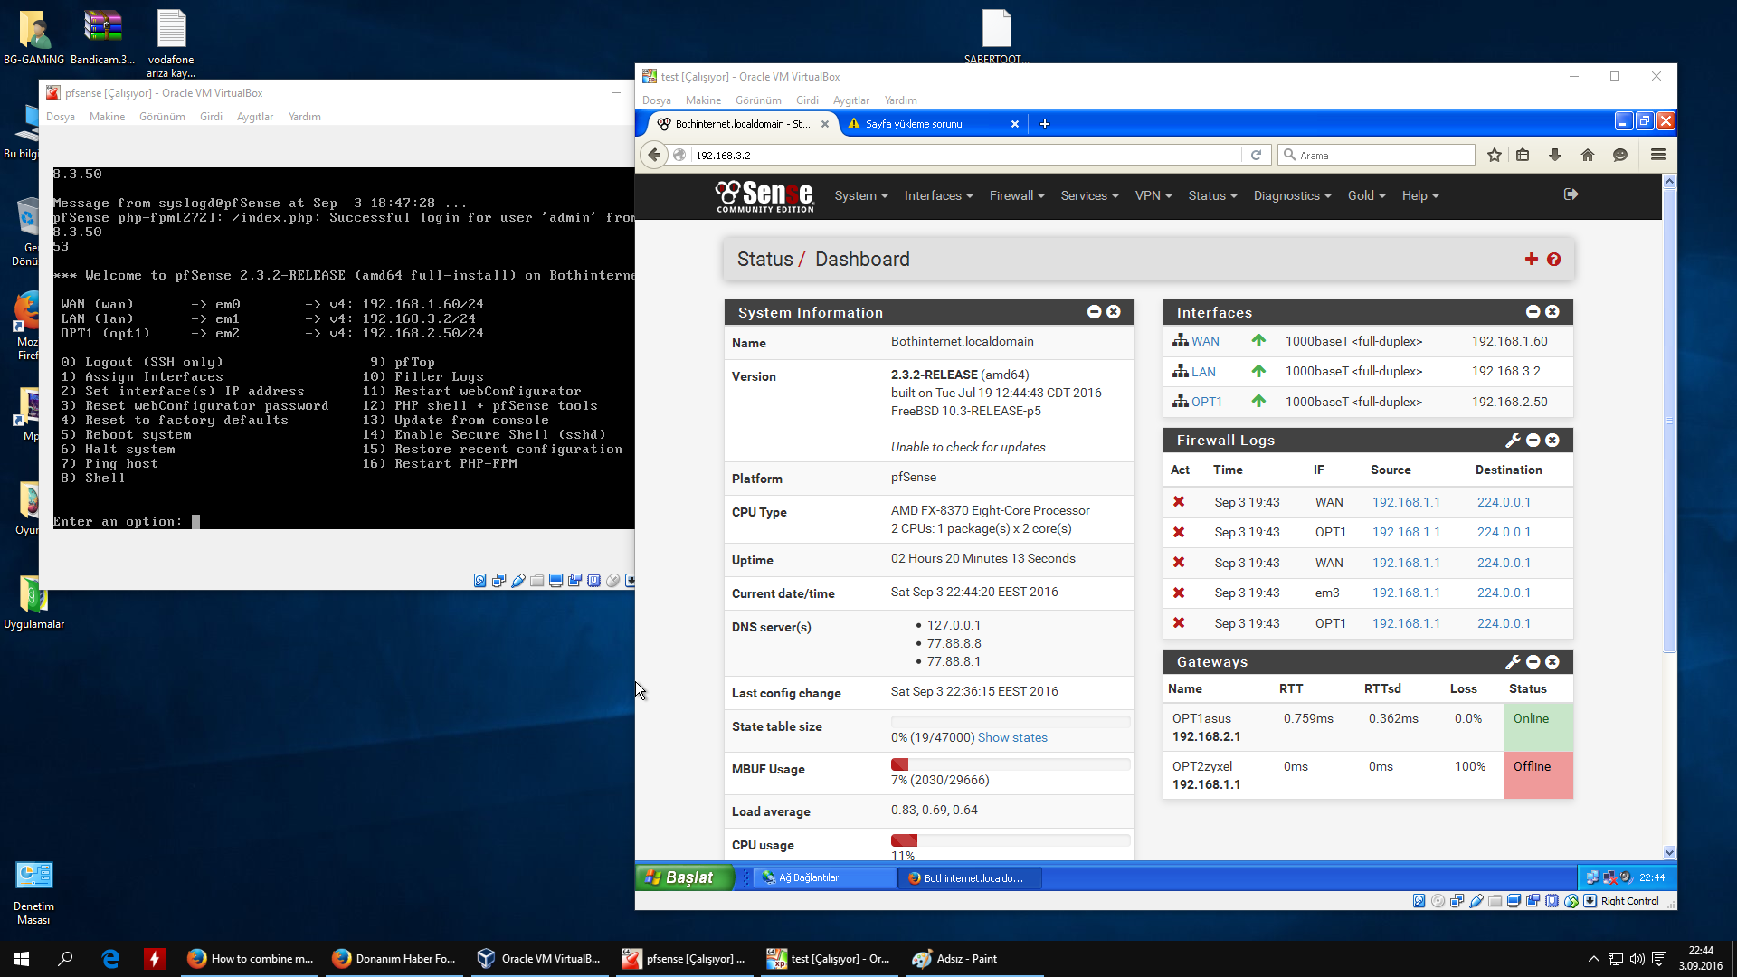Open the Firefox chat bubble icon
This screenshot has height=977, width=1737.
pyautogui.click(x=1620, y=155)
